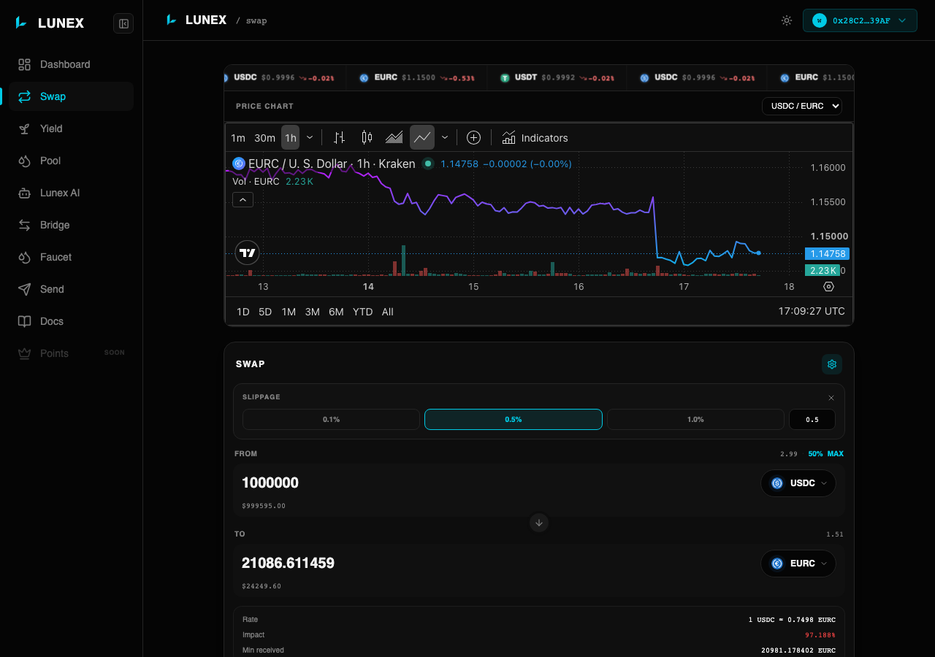This screenshot has width=935, height=657.
Task: Use 50% of balance
Action: (x=815, y=454)
